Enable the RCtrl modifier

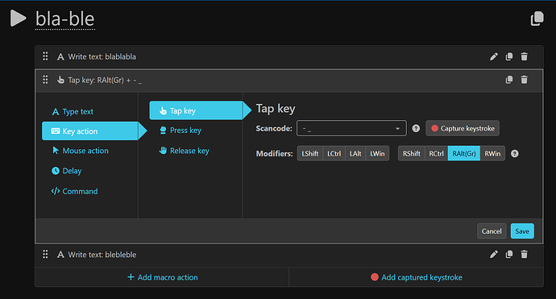click(x=436, y=154)
